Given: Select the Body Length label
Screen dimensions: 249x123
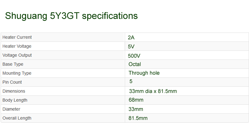Looking at the screenshot, I should [x=15, y=100].
